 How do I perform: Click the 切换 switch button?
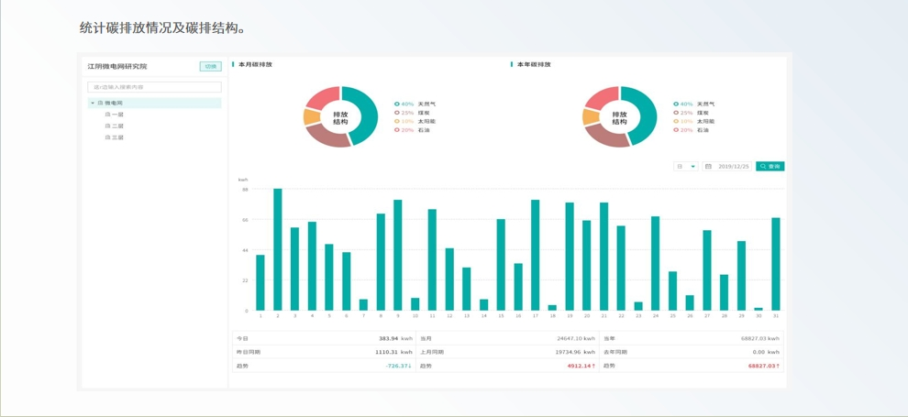click(210, 67)
